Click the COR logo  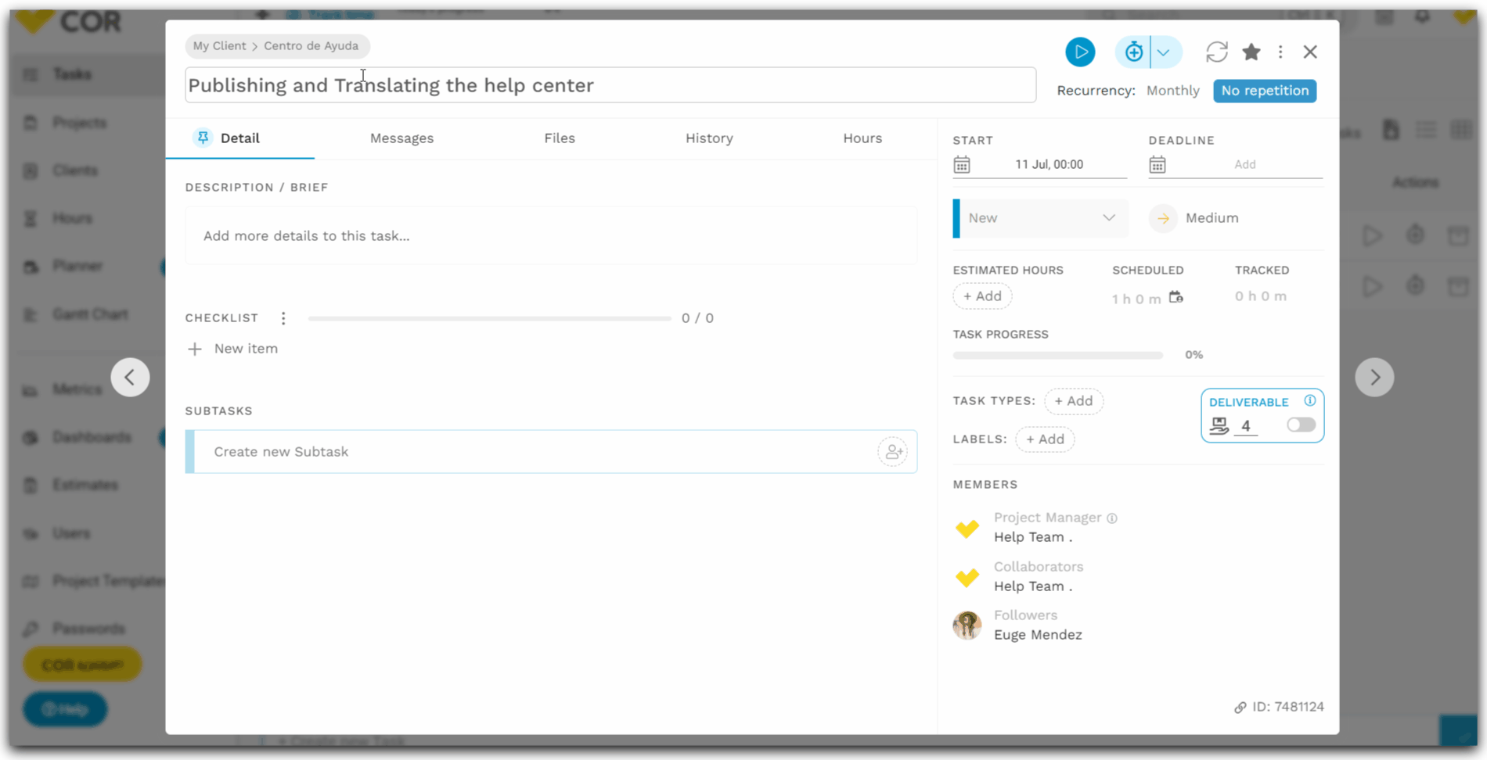coord(68,21)
